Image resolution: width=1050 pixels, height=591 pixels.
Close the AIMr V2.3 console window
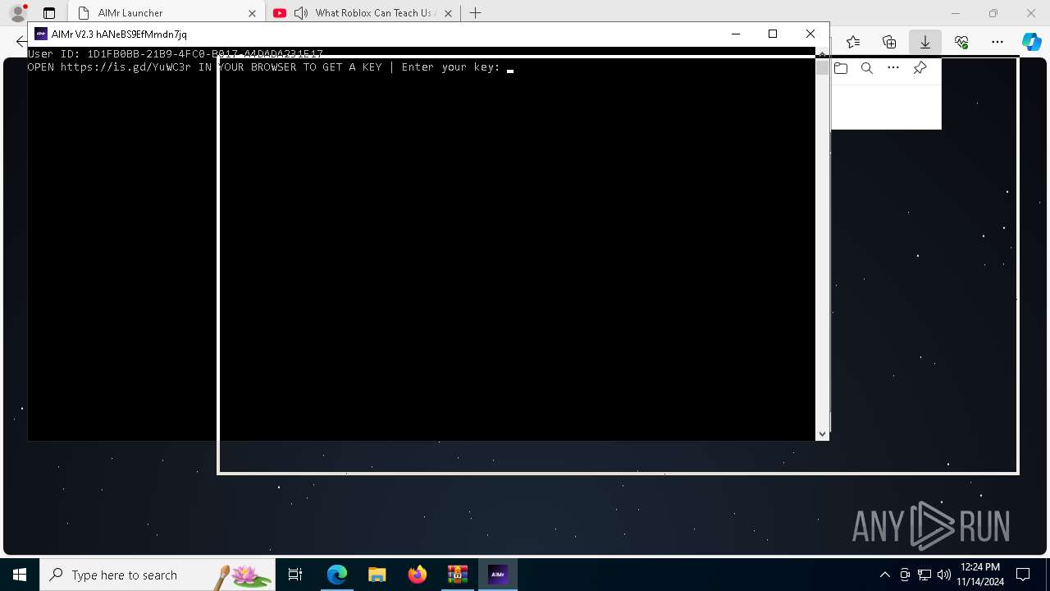810,34
